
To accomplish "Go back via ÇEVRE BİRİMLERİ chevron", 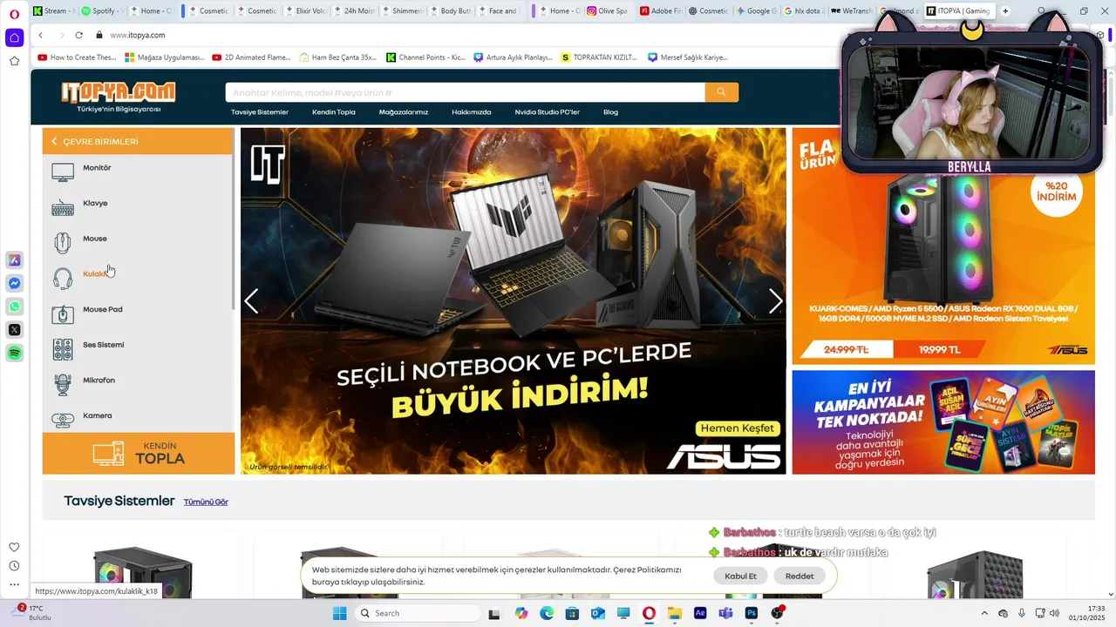I will (54, 141).
